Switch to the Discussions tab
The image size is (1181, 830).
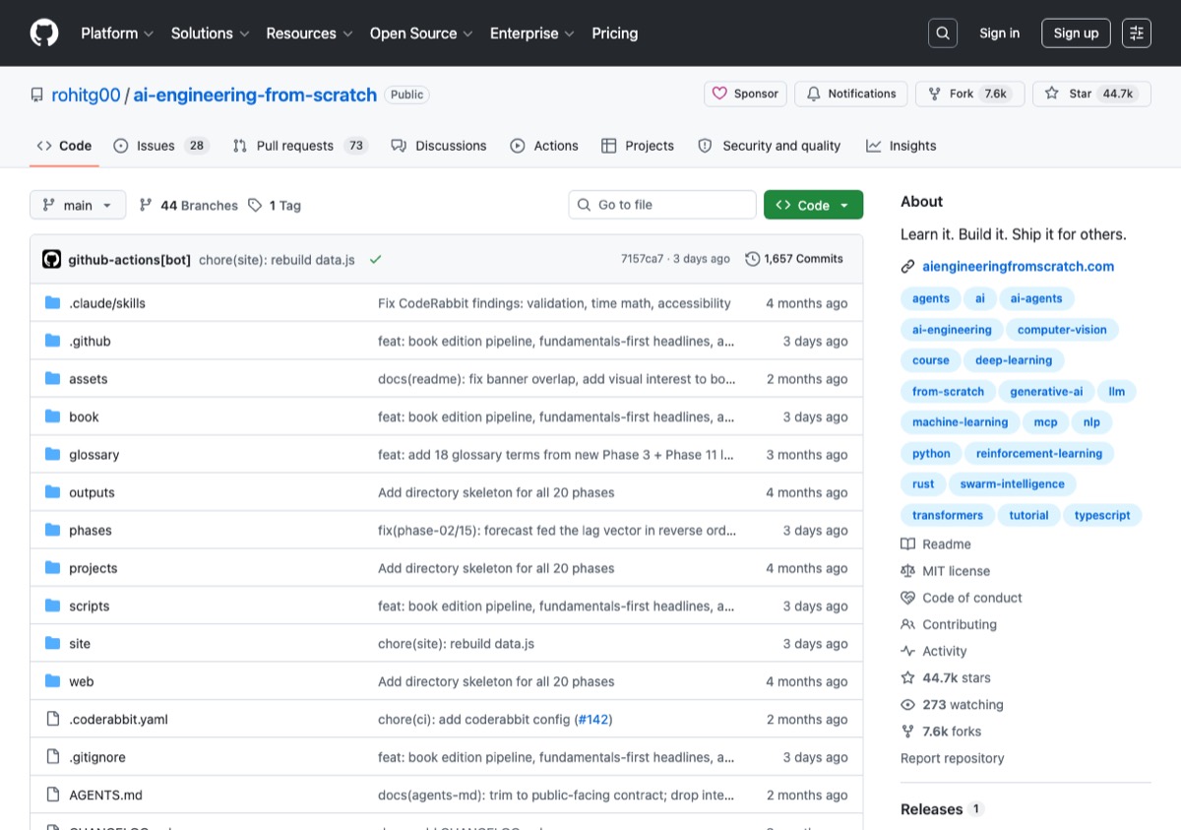(x=439, y=146)
